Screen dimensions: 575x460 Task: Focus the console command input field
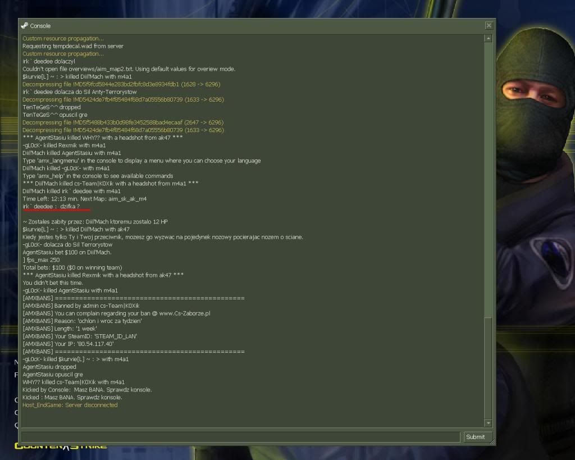240,436
